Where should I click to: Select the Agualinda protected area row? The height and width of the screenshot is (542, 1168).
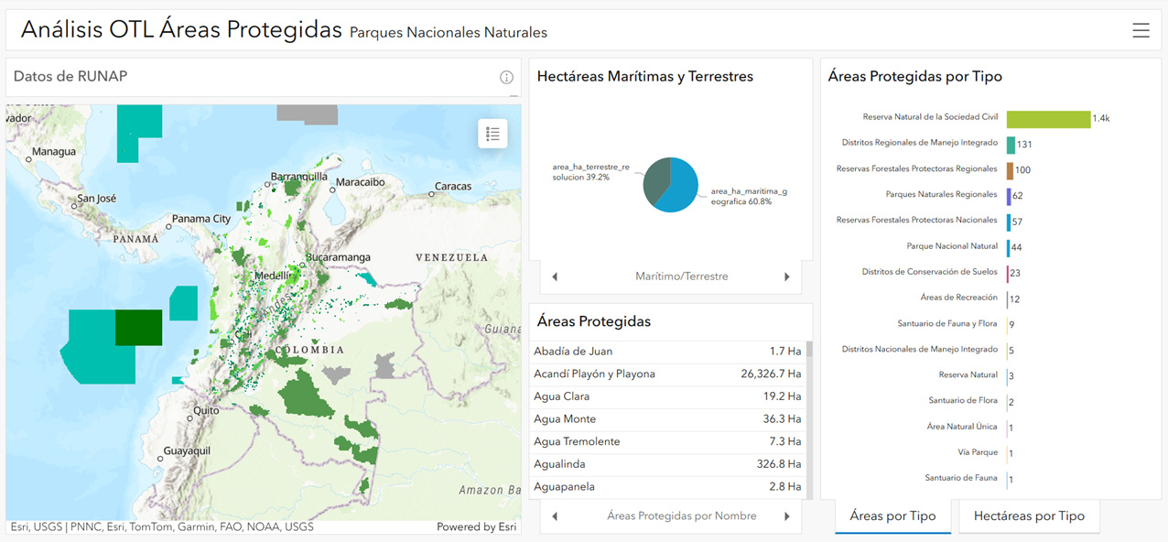tap(668, 464)
